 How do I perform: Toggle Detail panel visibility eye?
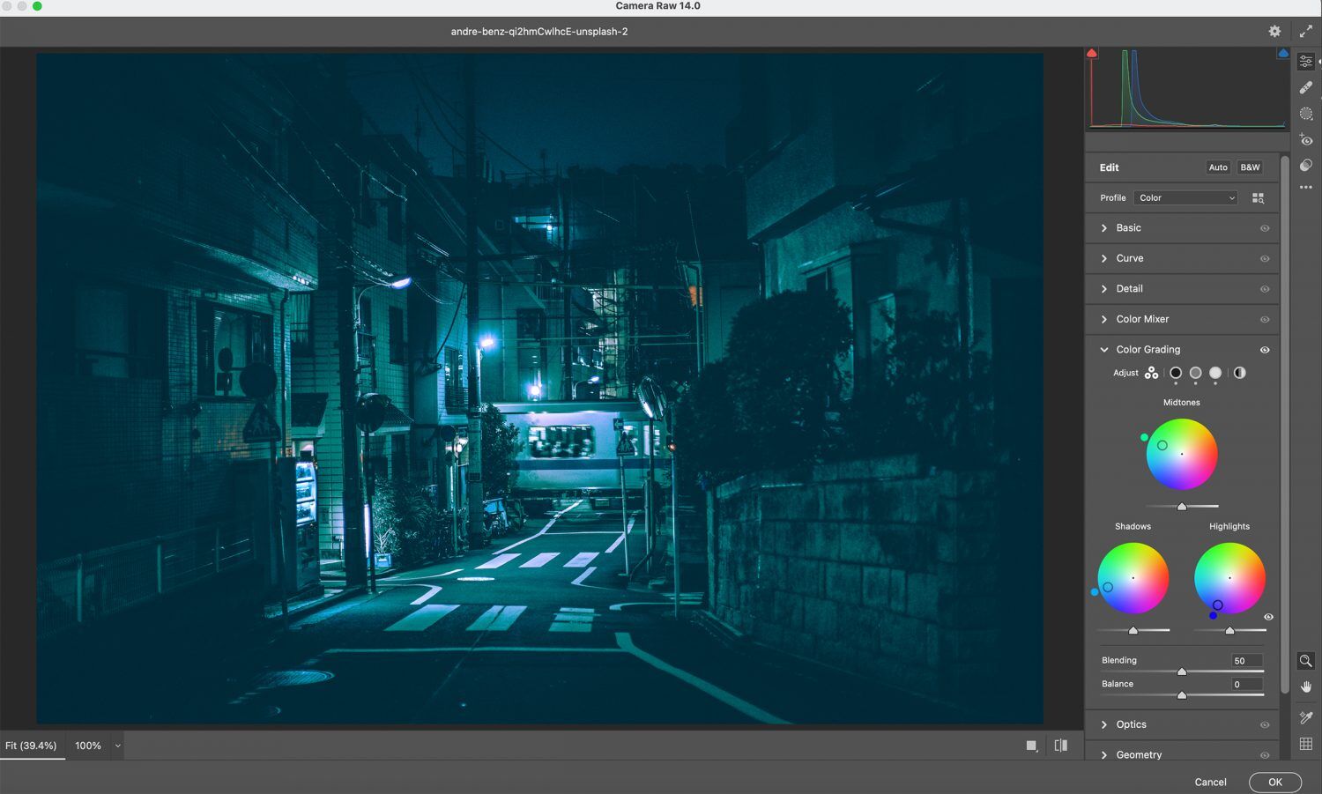pyautogui.click(x=1265, y=289)
